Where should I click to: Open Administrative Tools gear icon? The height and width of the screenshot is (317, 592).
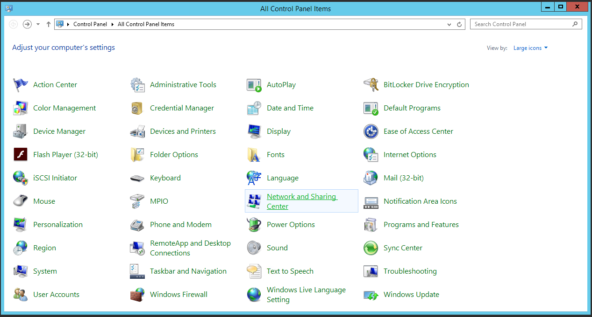click(137, 85)
